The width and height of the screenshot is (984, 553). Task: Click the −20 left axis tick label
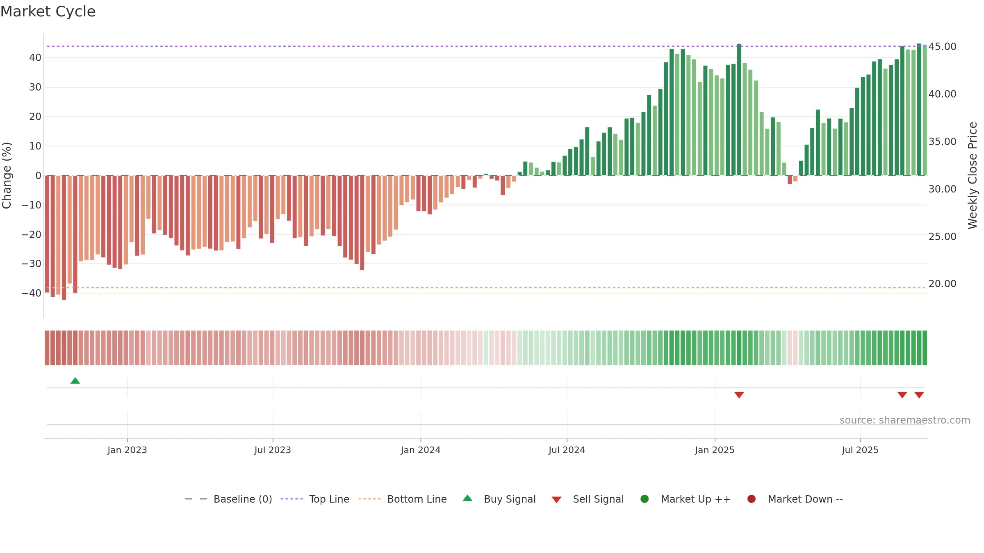click(32, 235)
